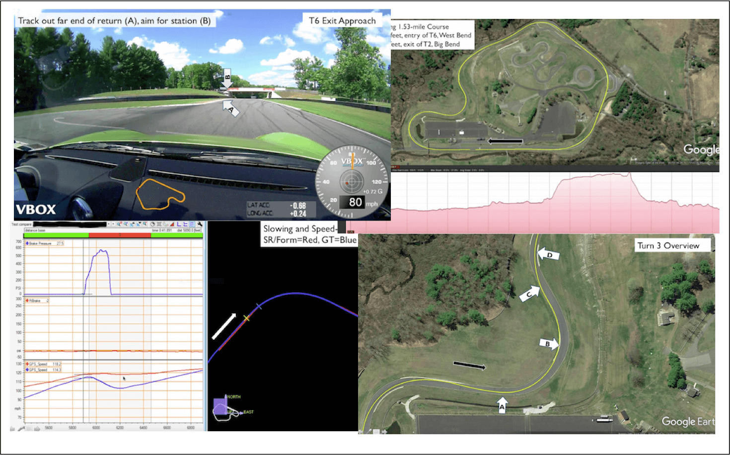The image size is (730, 455).
Task: Toggle the blue GPS_Speed channel marker
Action: [x=27, y=370]
